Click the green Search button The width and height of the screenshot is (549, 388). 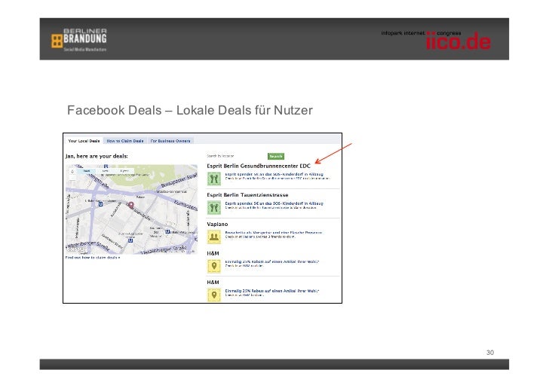pos(276,157)
